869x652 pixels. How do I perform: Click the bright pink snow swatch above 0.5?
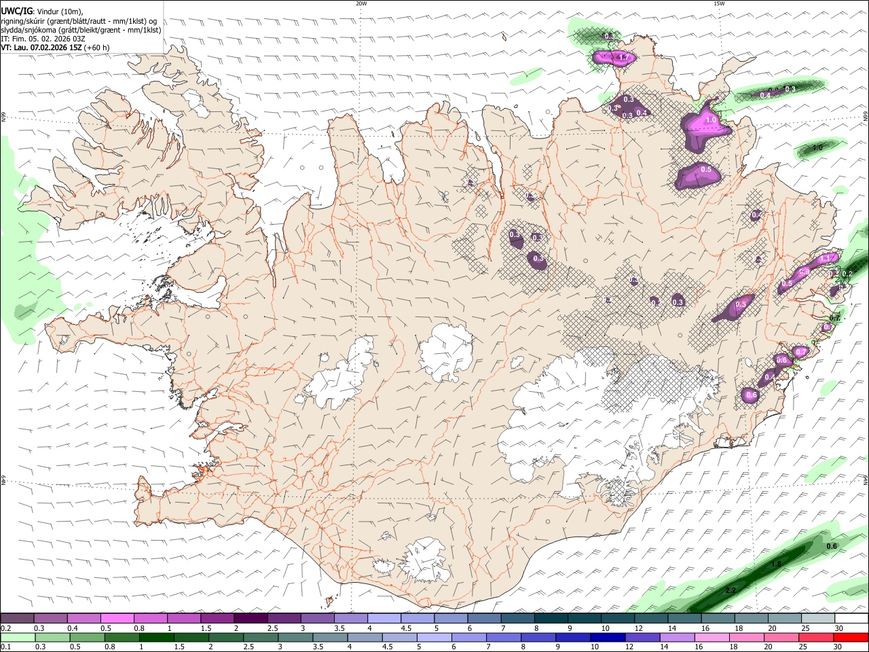(x=117, y=619)
